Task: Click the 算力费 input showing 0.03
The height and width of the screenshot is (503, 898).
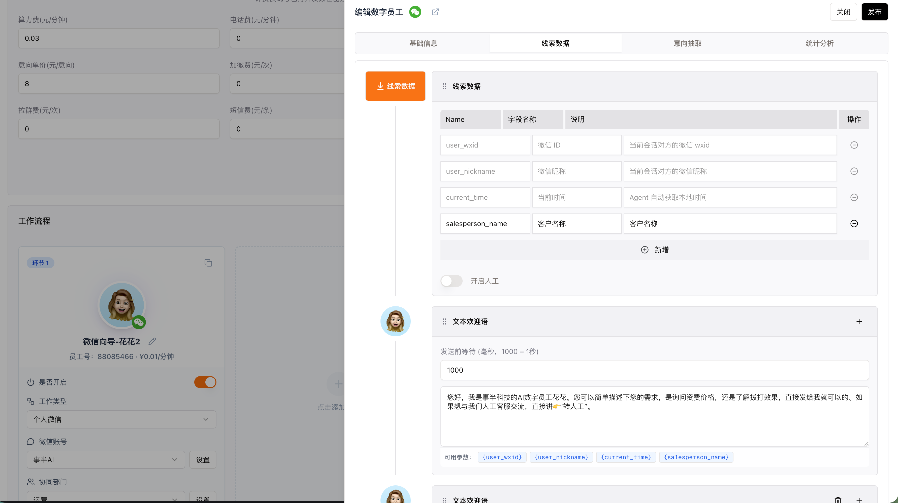Action: pyautogui.click(x=119, y=38)
